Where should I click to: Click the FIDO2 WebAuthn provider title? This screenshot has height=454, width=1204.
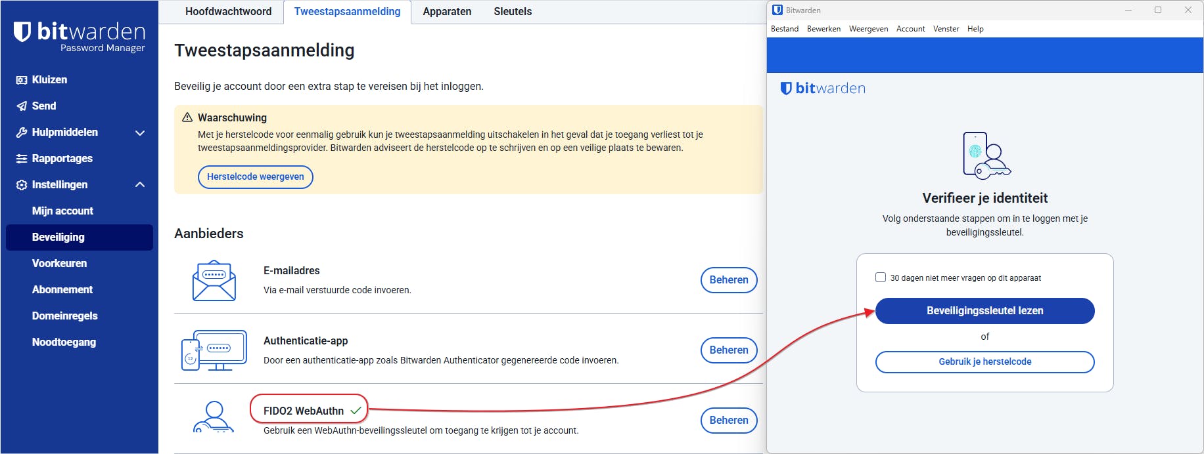click(x=304, y=411)
